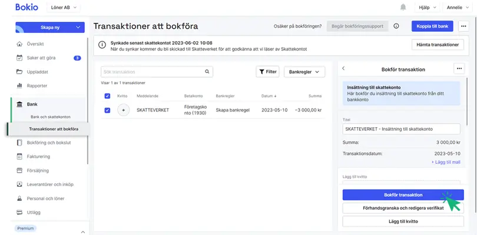The width and height of the screenshot is (477, 235).
Task: Click the -3 000,00 kr amount cell
Action: [308, 110]
